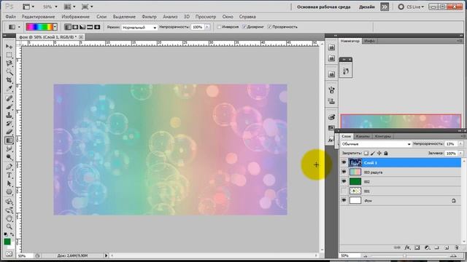Open the zoom level 50% dropdown

[50, 7]
